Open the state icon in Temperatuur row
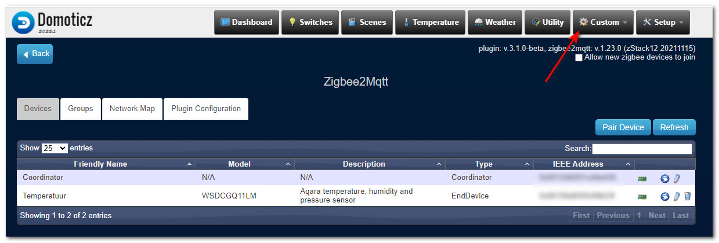Image resolution: width=719 pixels, height=243 pixels. [665, 197]
